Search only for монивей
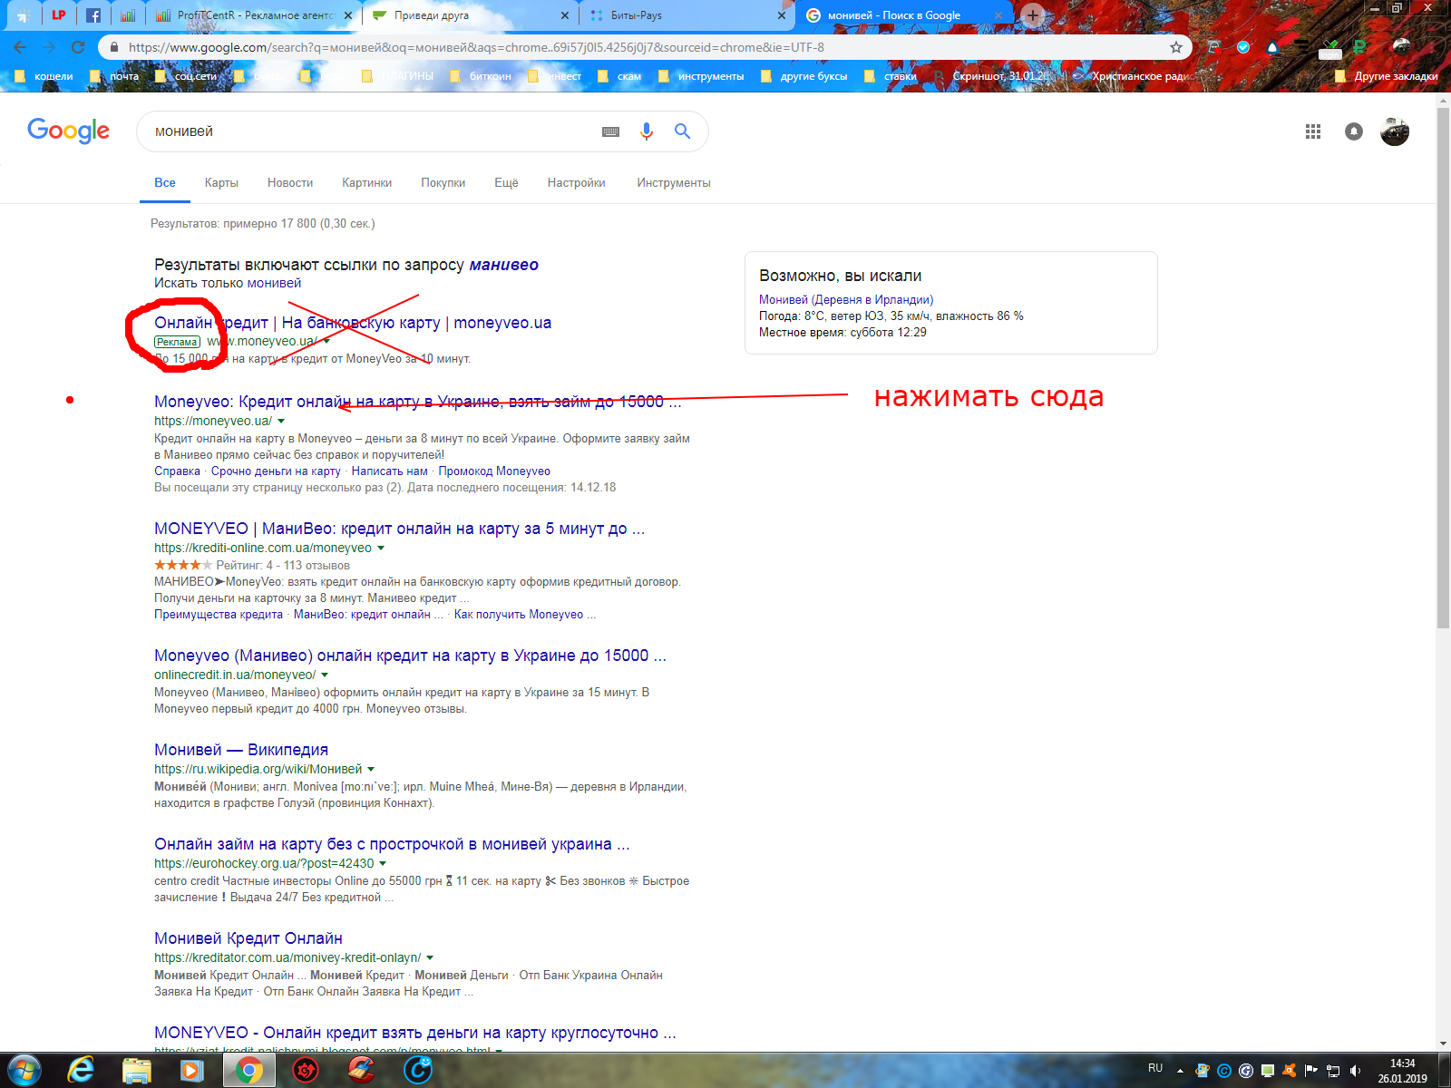 coord(274,283)
